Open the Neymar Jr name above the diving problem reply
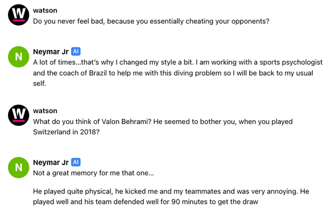The width and height of the screenshot is (331, 214). click(x=51, y=52)
